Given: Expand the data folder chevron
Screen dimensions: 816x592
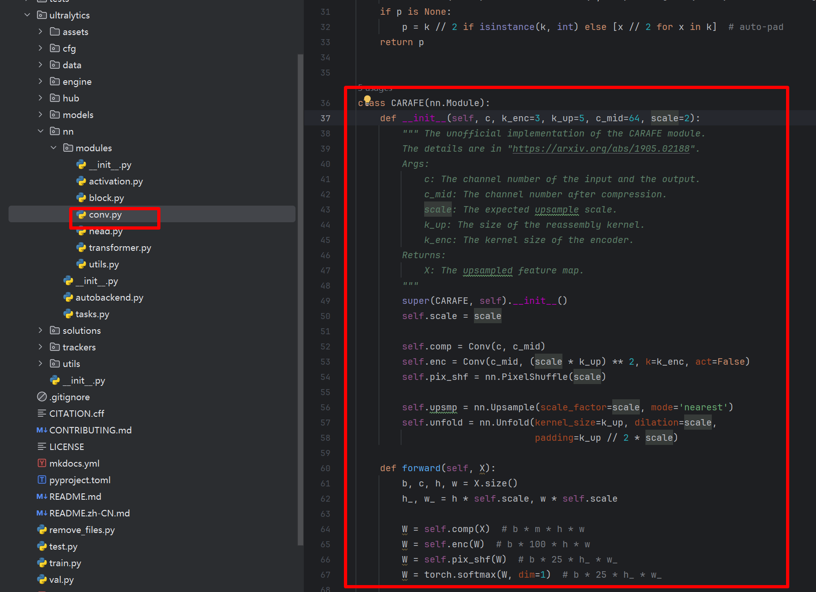Looking at the screenshot, I should 41,65.
